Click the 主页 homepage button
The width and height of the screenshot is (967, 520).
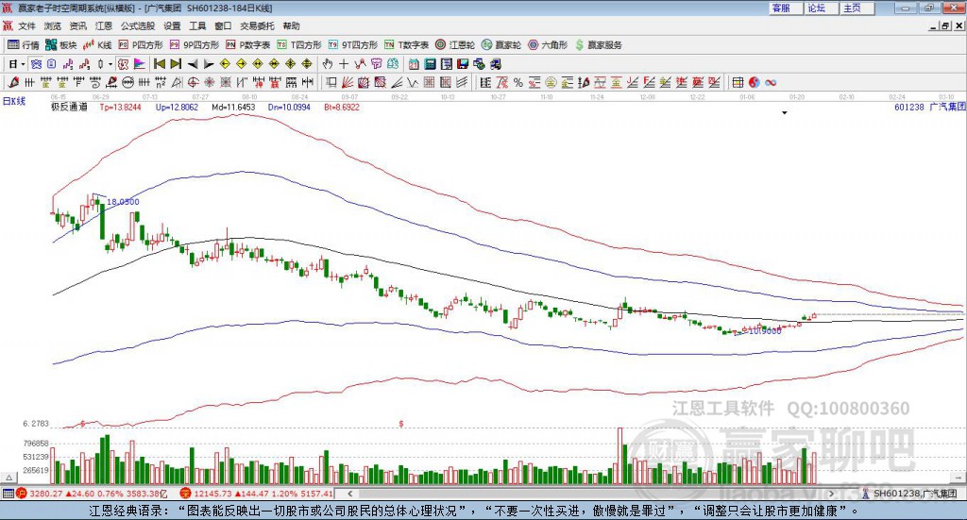click(852, 8)
